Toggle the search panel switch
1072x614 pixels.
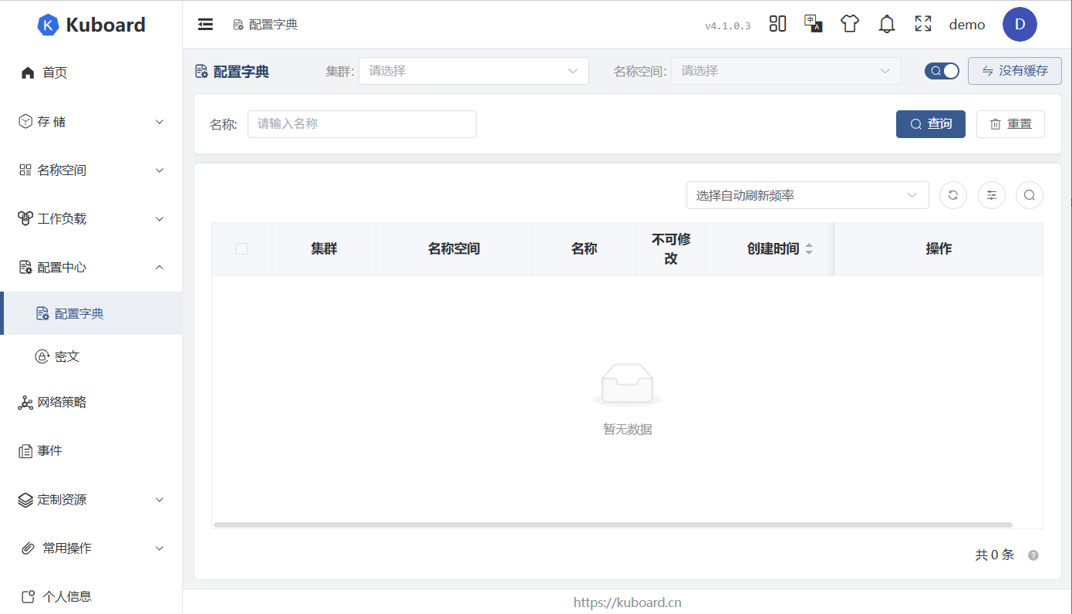942,71
